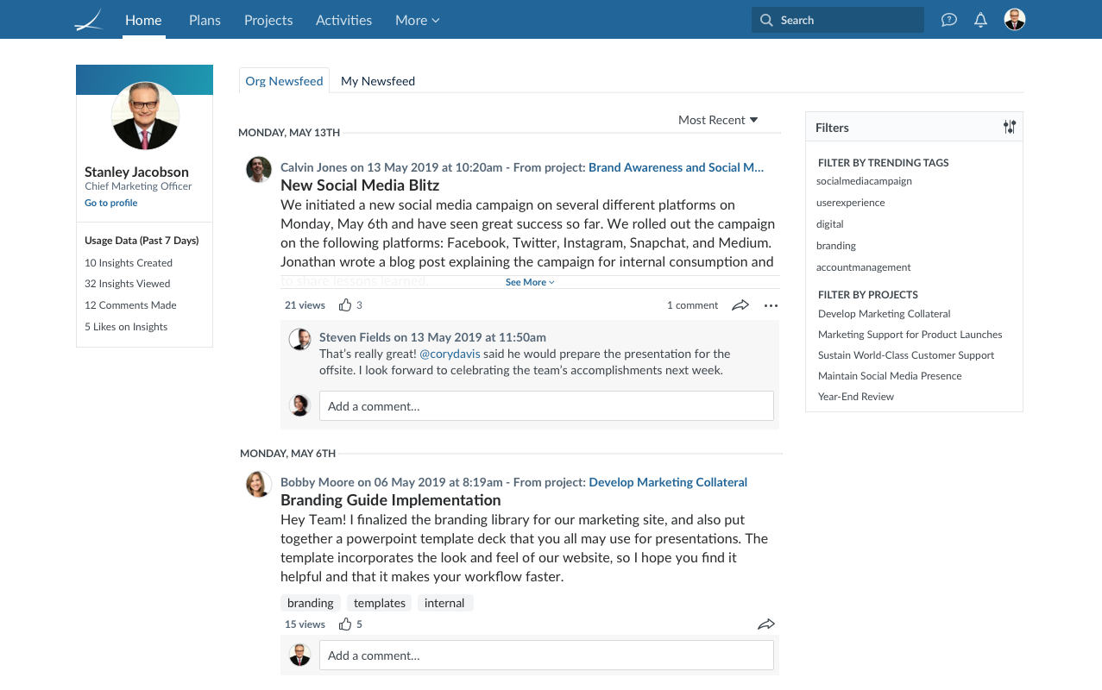Like the New Social Media Blitz post
This screenshot has width=1102, height=690.
pos(345,304)
